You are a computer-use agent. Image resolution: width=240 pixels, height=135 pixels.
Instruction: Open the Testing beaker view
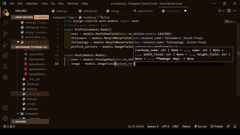5,66
